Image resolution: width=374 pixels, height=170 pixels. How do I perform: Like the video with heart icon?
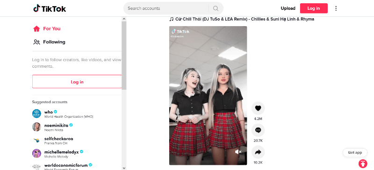[x=258, y=108]
